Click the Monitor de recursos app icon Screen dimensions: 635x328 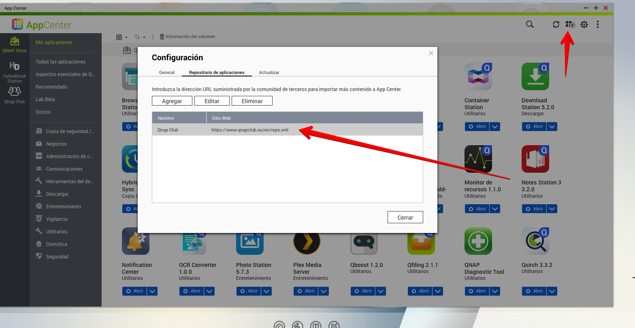click(x=478, y=159)
